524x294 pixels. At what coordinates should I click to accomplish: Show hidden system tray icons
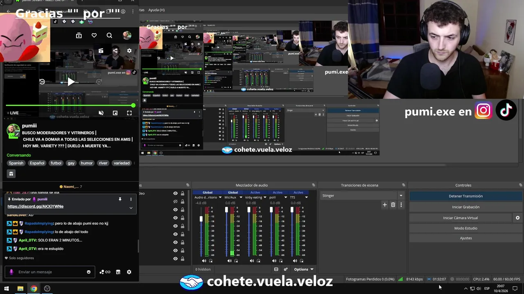tap(465, 289)
